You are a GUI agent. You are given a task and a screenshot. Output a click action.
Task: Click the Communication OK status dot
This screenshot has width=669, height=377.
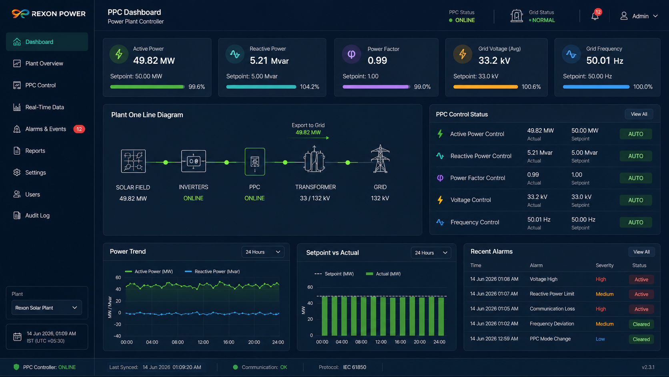point(235,367)
